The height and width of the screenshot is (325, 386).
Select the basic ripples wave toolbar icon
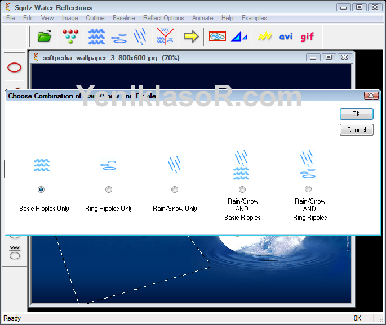tap(96, 37)
